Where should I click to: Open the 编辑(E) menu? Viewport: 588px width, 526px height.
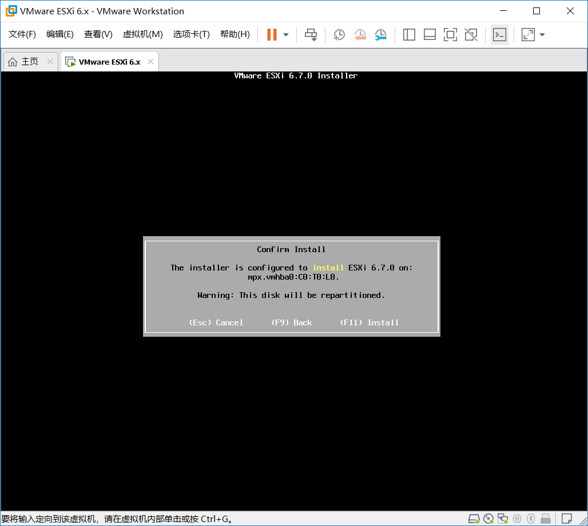(x=59, y=34)
